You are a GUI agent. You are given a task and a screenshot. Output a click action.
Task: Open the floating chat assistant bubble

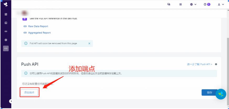click(x=221, y=94)
